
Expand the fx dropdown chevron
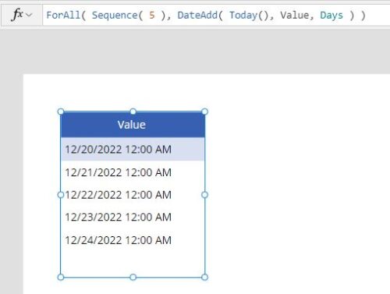click(29, 15)
